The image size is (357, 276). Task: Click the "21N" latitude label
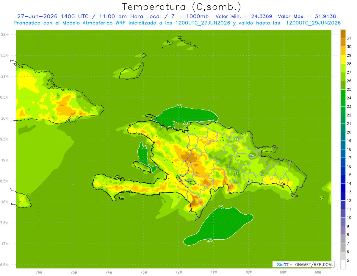pos(5,77)
